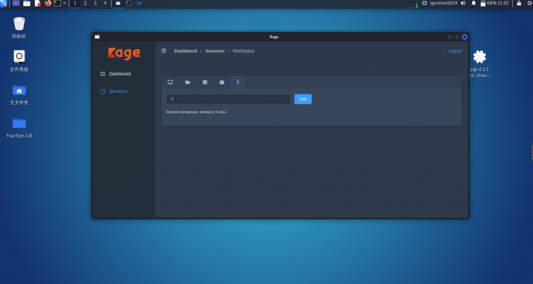
Task: Open the notifications bell icon
Action: [474, 3]
